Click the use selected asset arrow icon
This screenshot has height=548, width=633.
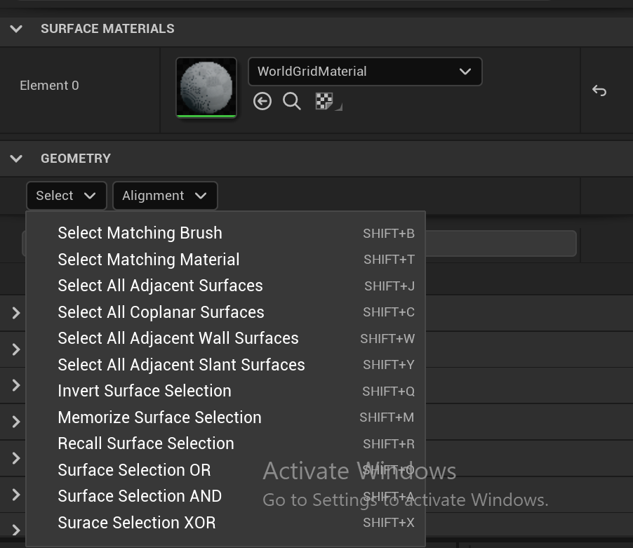262,102
